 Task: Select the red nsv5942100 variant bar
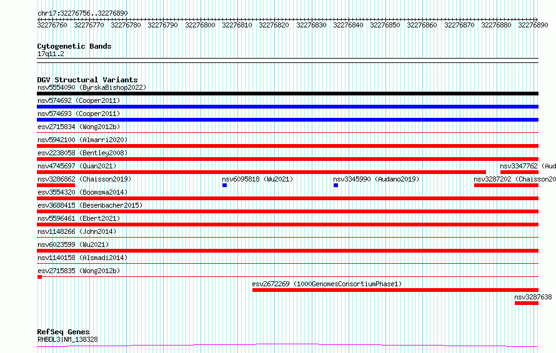click(x=287, y=146)
